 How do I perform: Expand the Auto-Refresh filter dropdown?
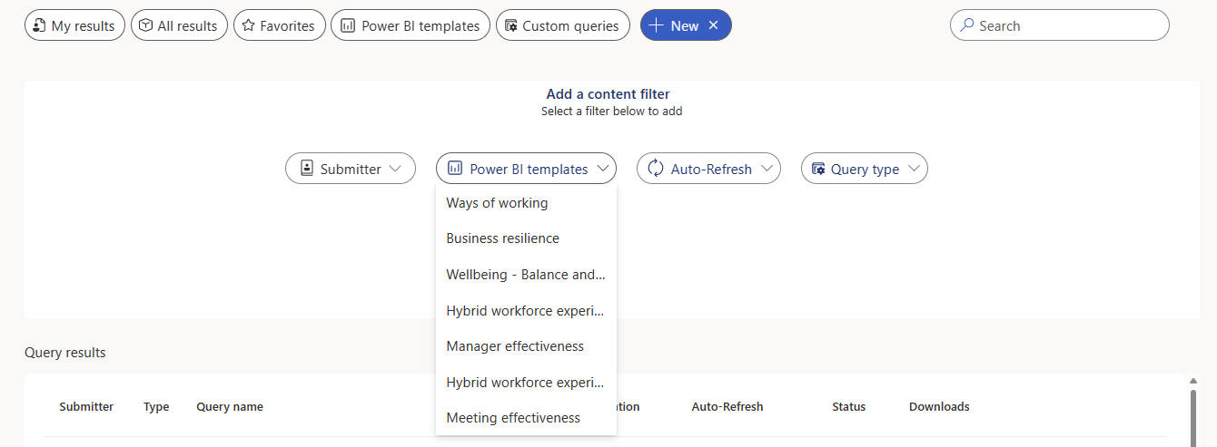(x=708, y=169)
